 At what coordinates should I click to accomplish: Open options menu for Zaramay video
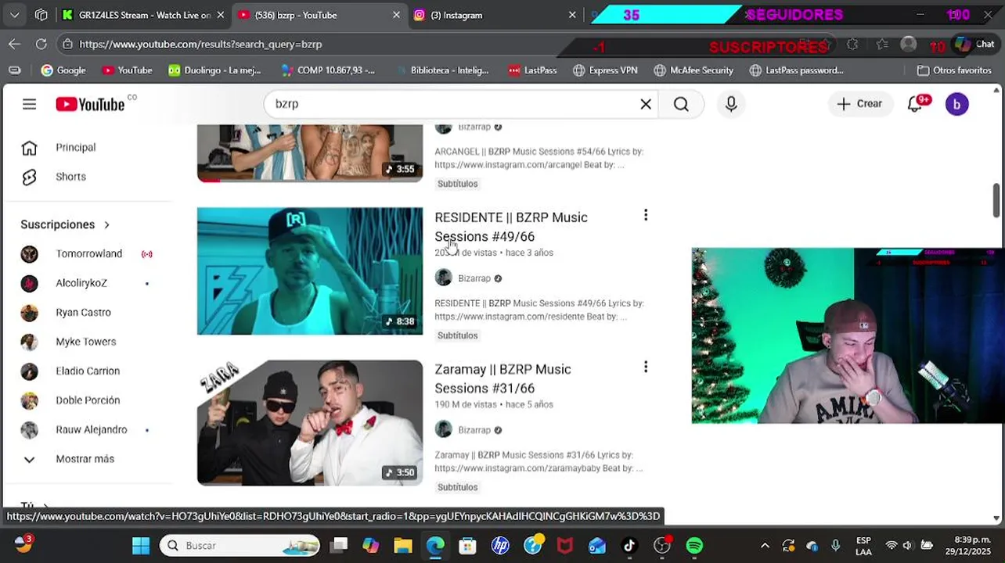click(646, 367)
